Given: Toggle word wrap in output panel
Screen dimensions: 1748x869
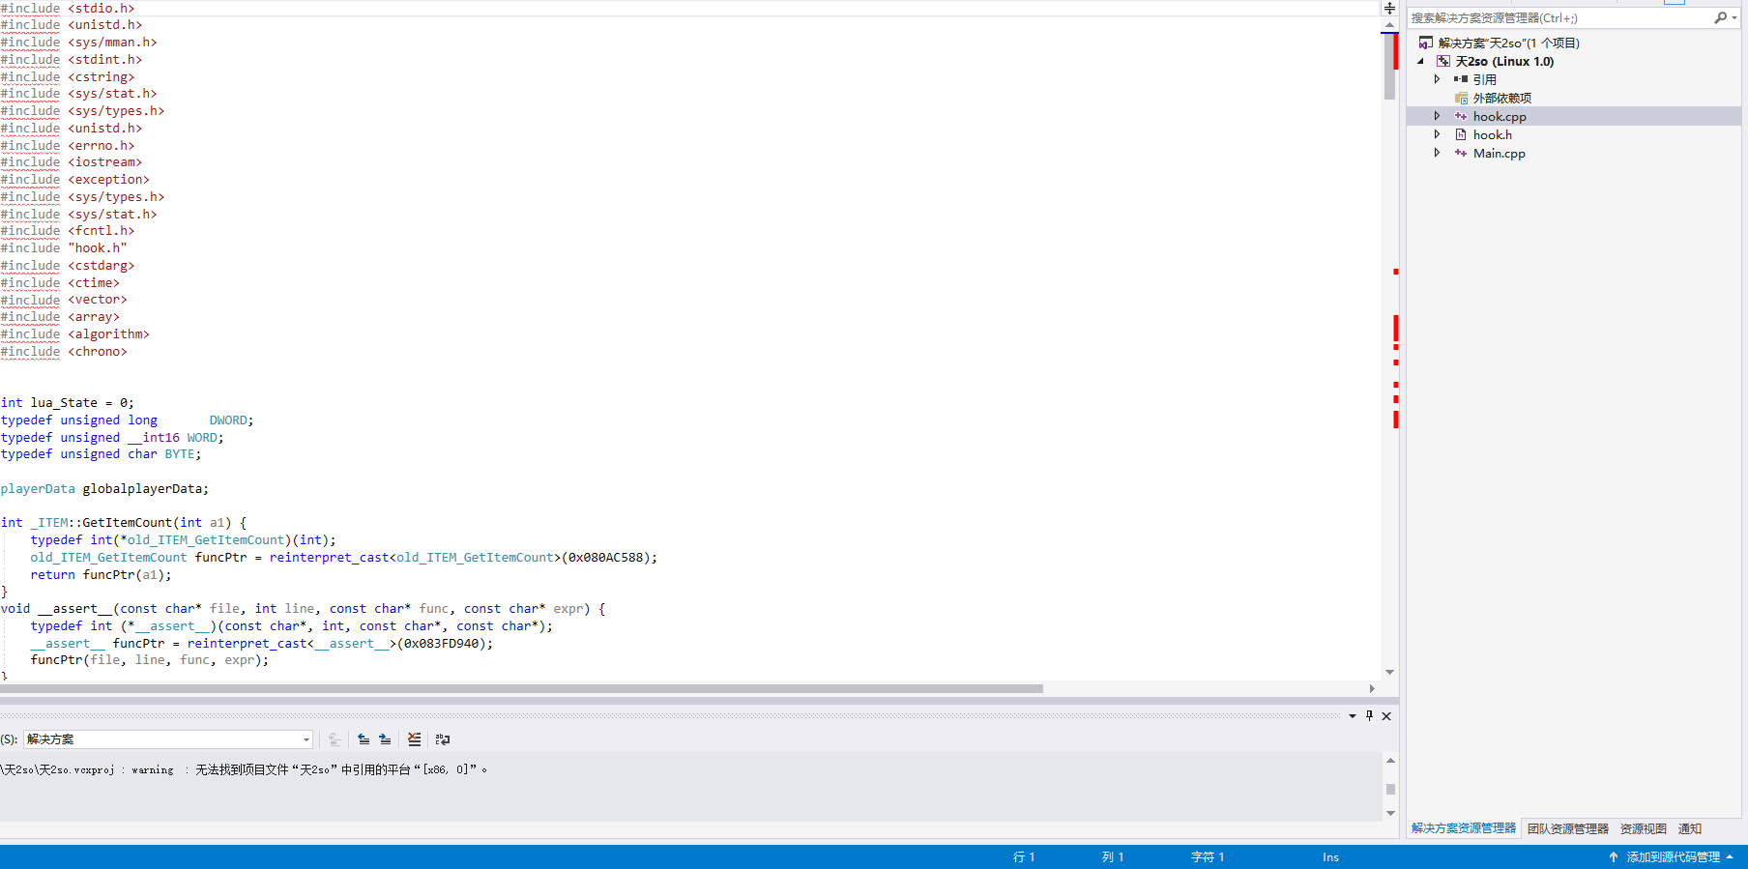Looking at the screenshot, I should tap(443, 739).
